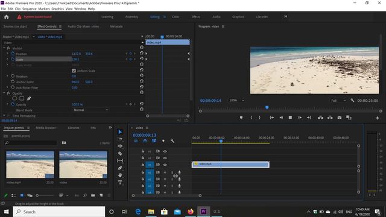Click Find magnifier icon in Project panel footer

tap(85, 195)
